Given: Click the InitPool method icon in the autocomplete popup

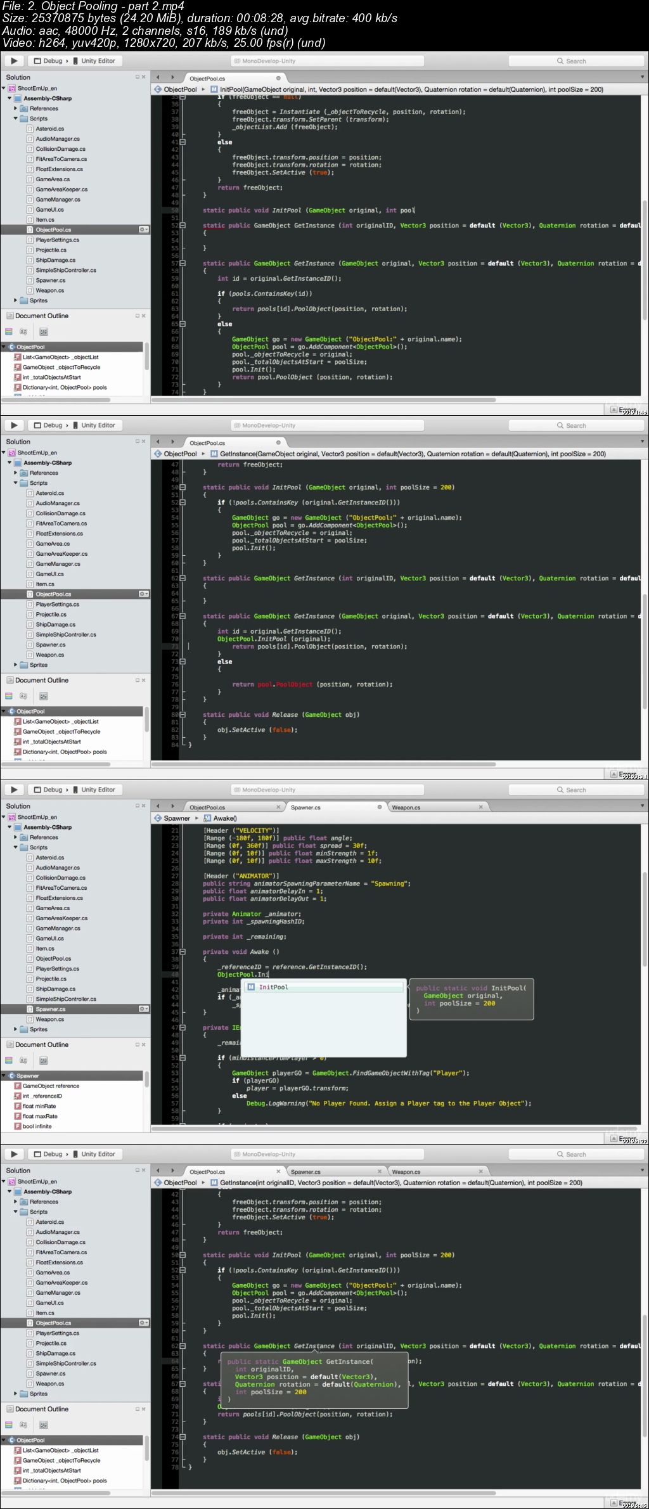Looking at the screenshot, I should pyautogui.click(x=251, y=987).
